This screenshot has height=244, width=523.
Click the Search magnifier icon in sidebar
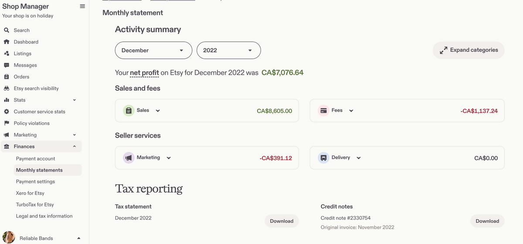[7, 30]
